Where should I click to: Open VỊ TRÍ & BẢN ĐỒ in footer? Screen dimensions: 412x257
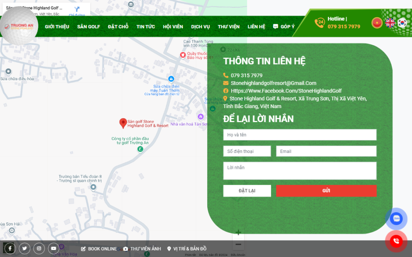pos(187,249)
